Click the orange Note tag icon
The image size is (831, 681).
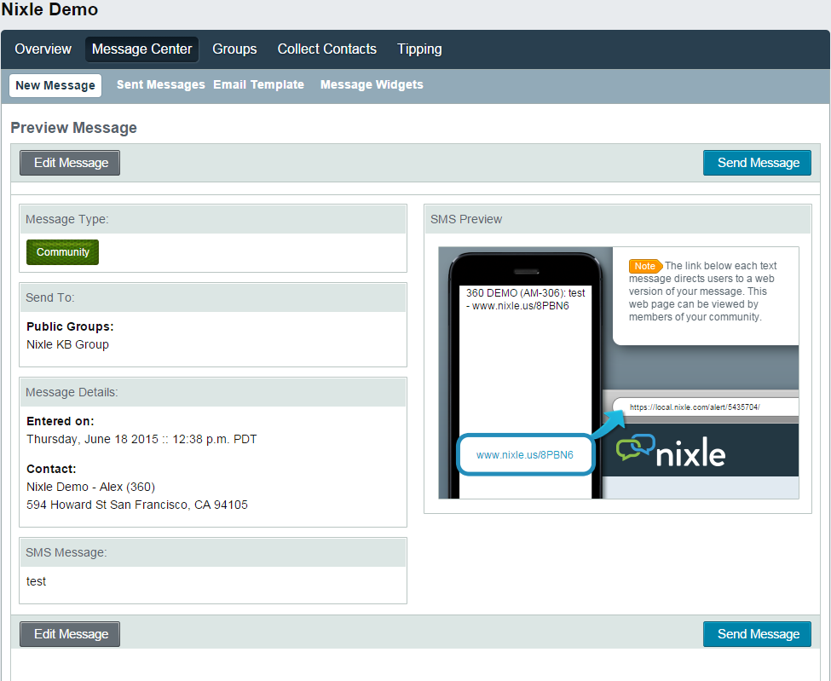click(645, 266)
